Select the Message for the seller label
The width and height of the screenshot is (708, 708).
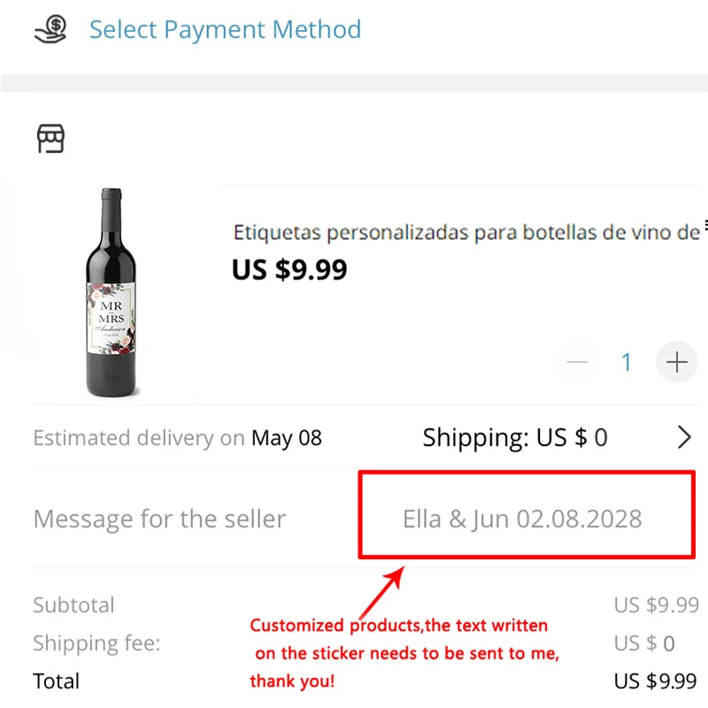(159, 519)
